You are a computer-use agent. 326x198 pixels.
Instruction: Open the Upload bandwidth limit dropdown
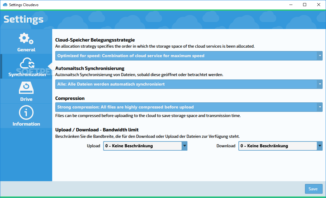[x=145, y=146]
